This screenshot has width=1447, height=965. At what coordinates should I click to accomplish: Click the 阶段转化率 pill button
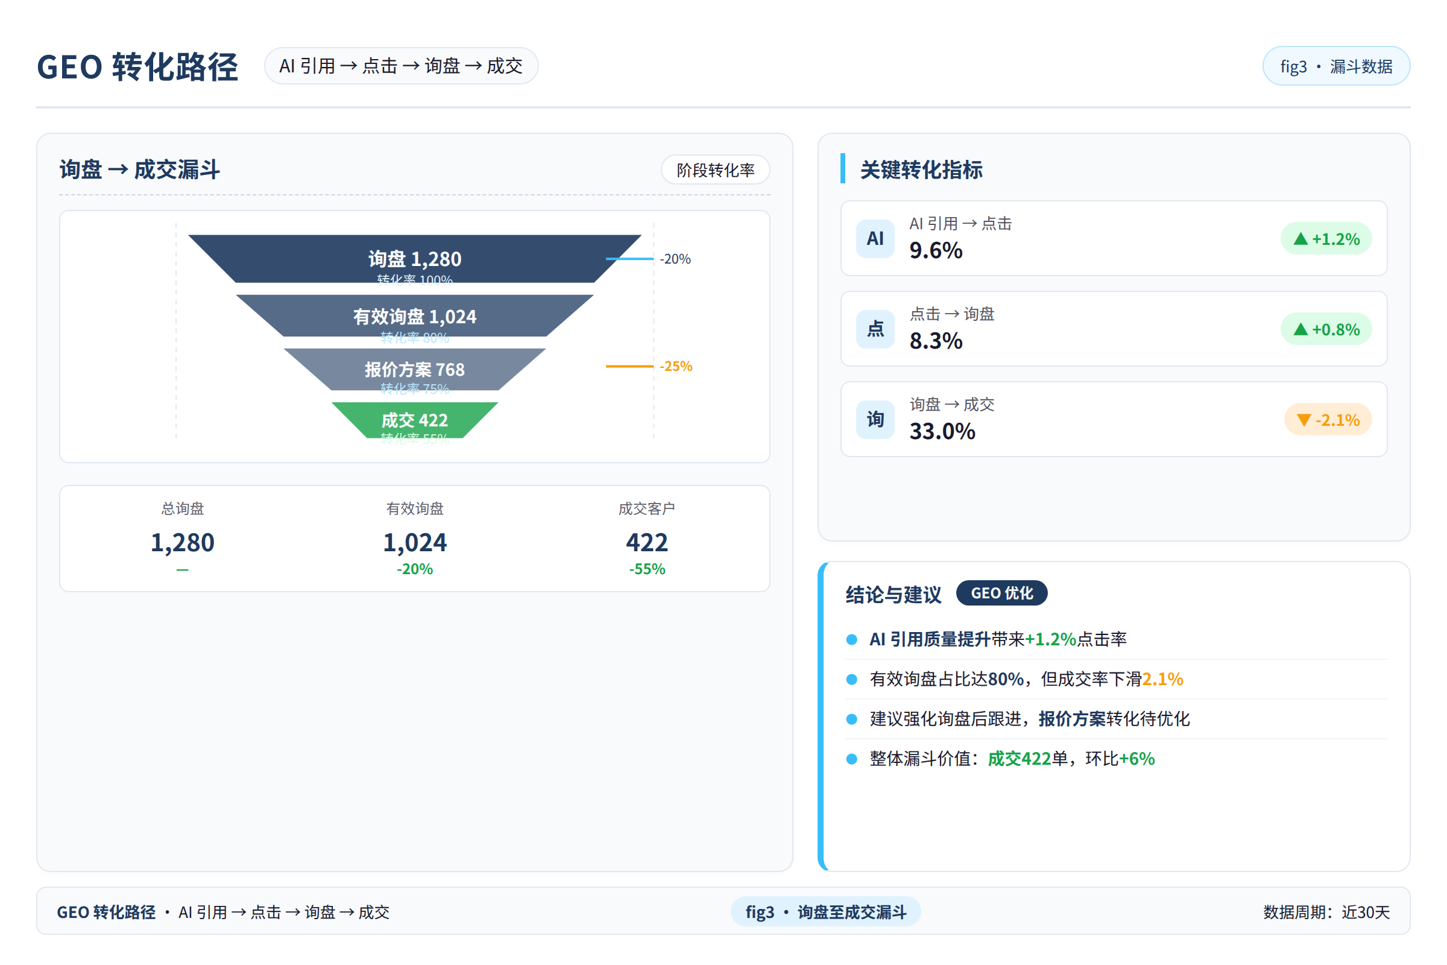coord(716,170)
